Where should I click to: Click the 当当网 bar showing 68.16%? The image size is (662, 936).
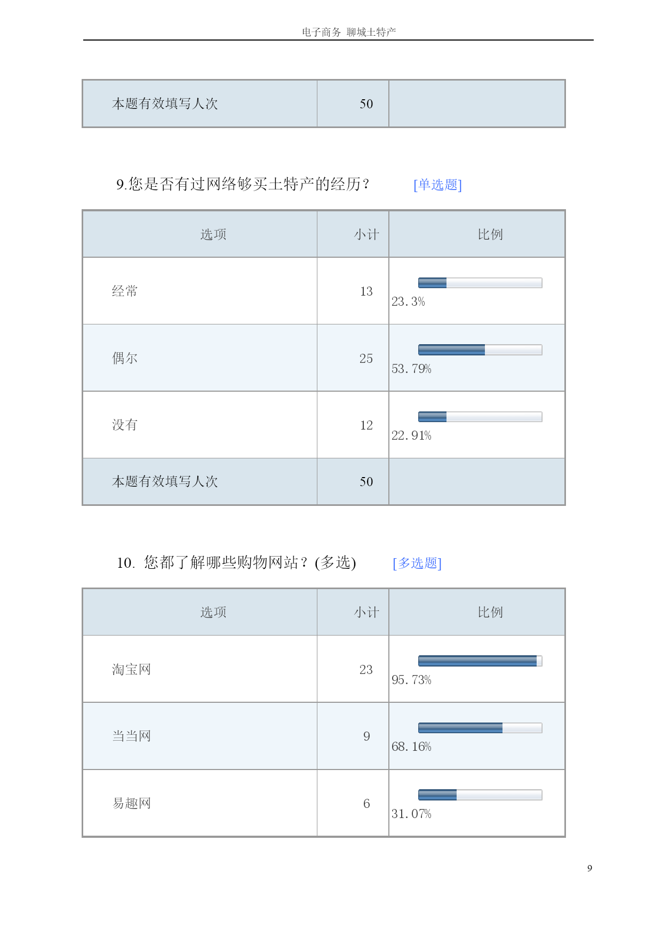[x=480, y=728]
